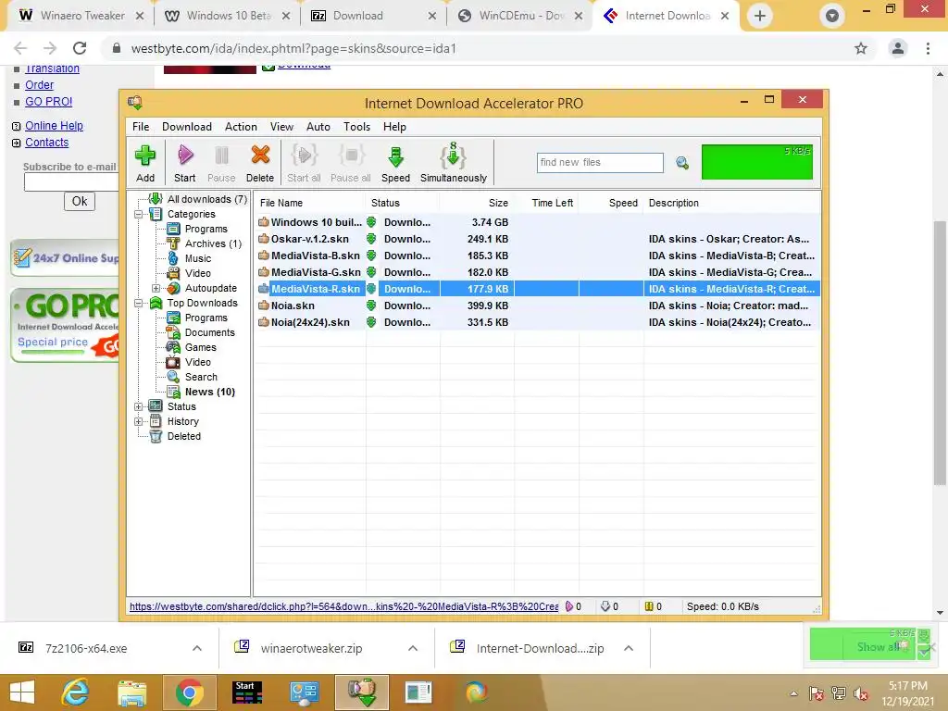Open options arrow for Internet-Download zip

pyautogui.click(x=629, y=648)
